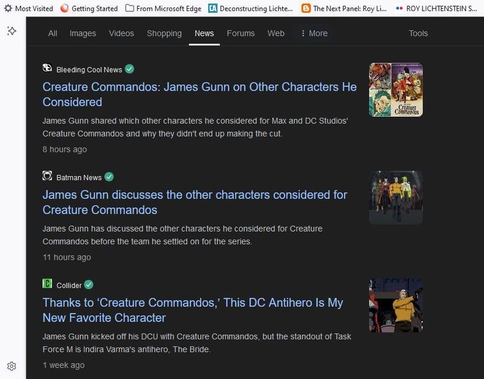484x379 pixels.
Task: Switch to the Shopping search tab
Action: coord(164,33)
